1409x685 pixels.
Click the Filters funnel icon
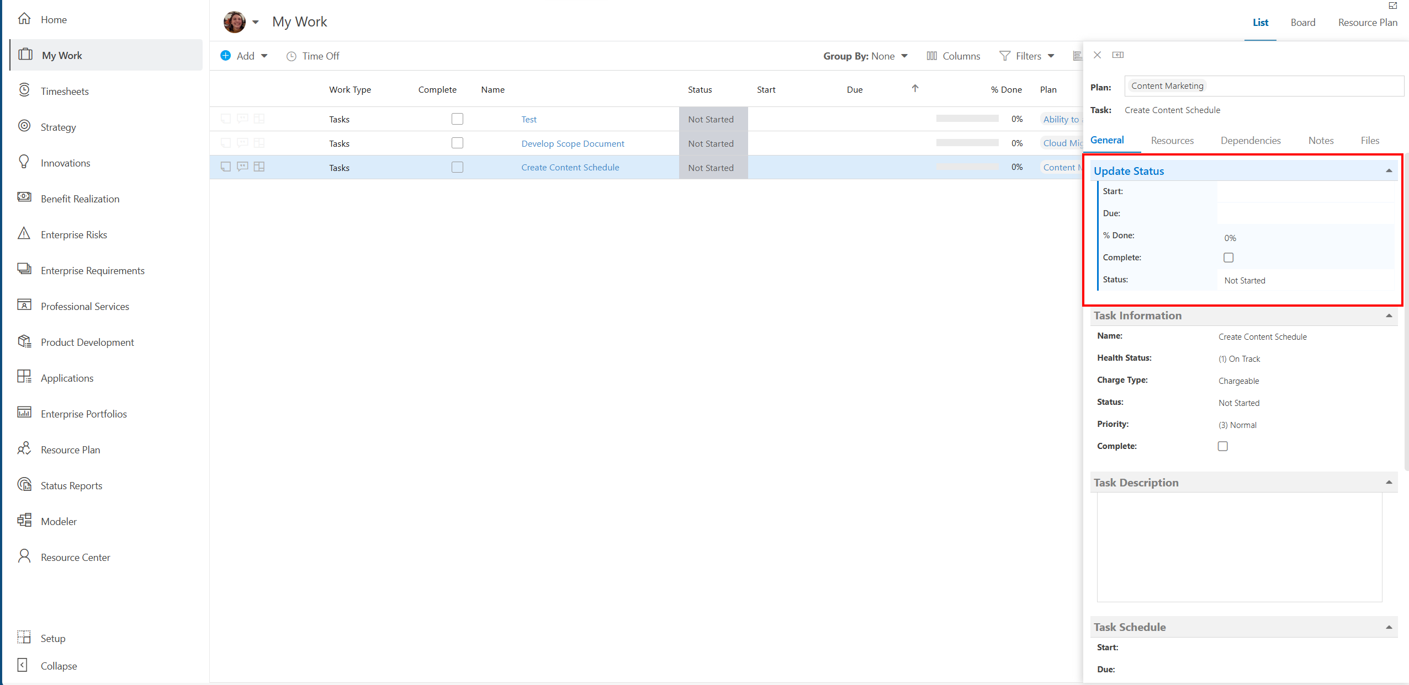click(x=1005, y=56)
